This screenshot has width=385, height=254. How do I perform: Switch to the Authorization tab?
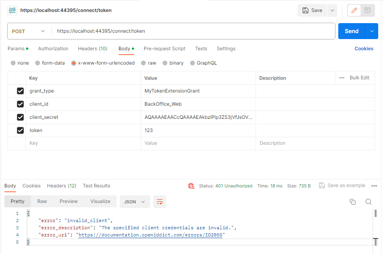point(53,49)
